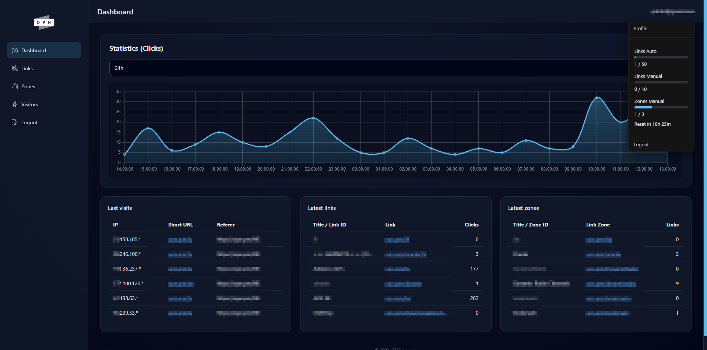Click the Zones Manual progress bar
The height and width of the screenshot is (350, 707).
661,107
